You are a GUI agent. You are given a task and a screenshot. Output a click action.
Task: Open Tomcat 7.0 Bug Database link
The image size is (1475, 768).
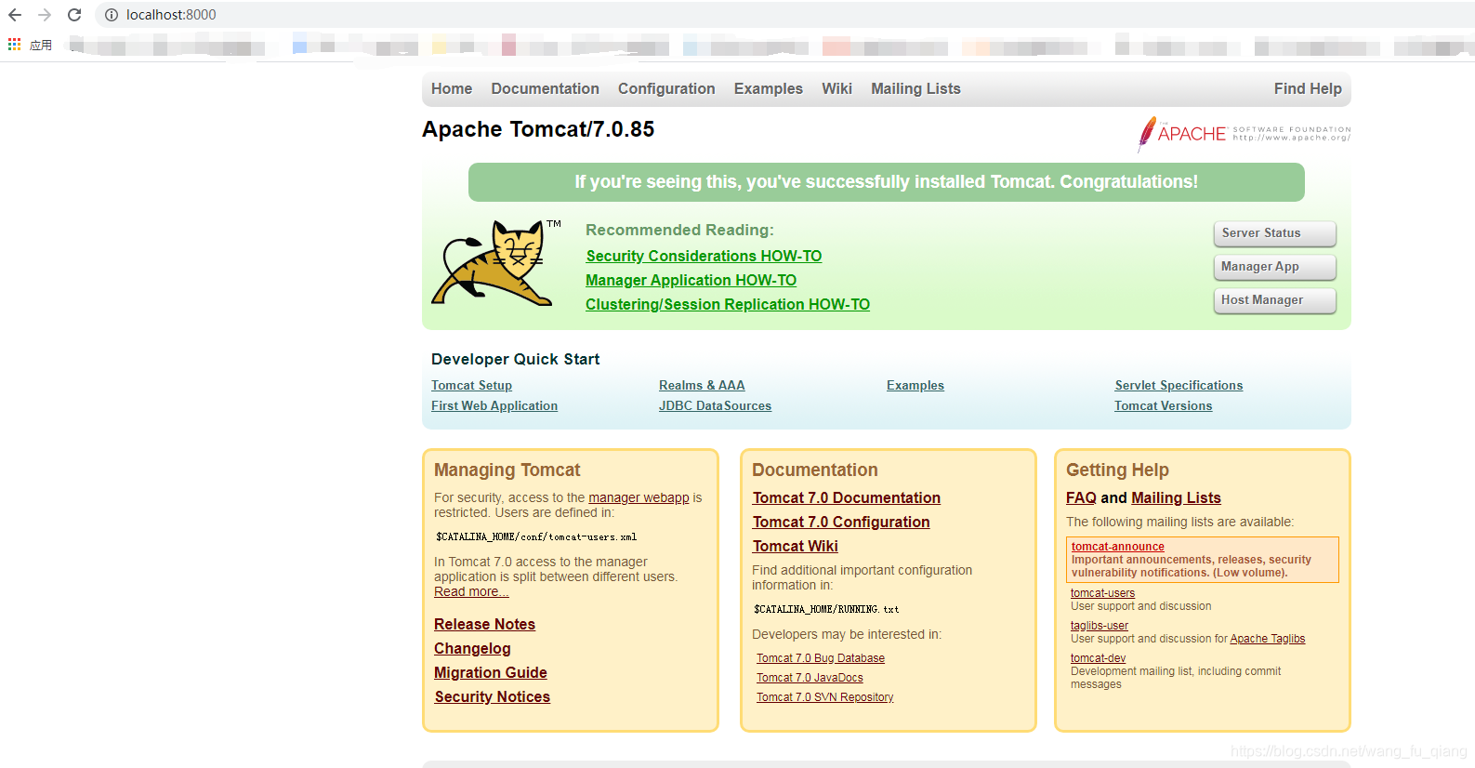(820, 658)
